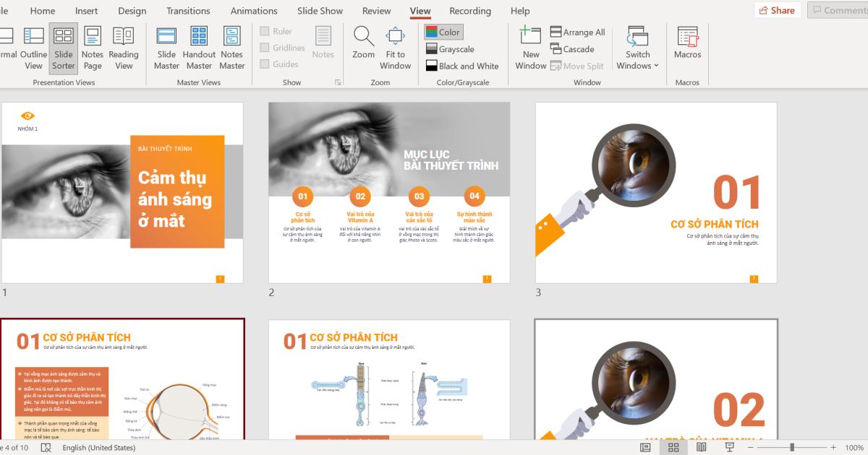Click the zoom slider handle
Screen dimensions: 868x455
coord(792,448)
